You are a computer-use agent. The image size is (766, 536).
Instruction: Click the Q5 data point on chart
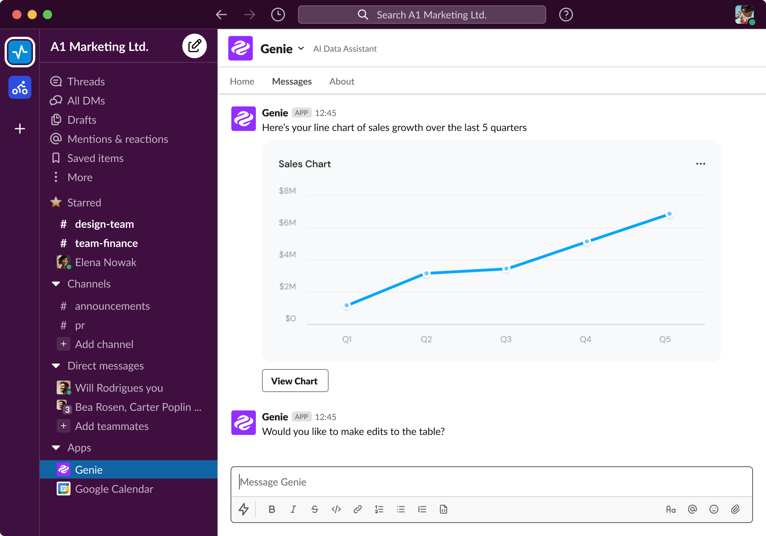(669, 214)
